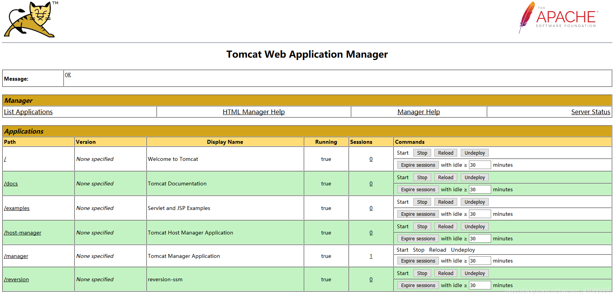This screenshot has width=615, height=298.
Task: Undeploy the /examples application
Action: [x=475, y=202]
